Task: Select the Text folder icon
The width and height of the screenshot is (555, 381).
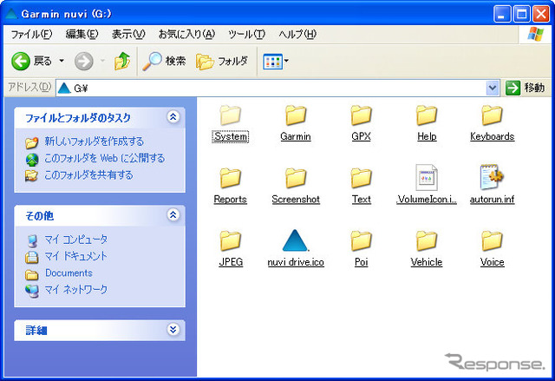Action: 361,178
